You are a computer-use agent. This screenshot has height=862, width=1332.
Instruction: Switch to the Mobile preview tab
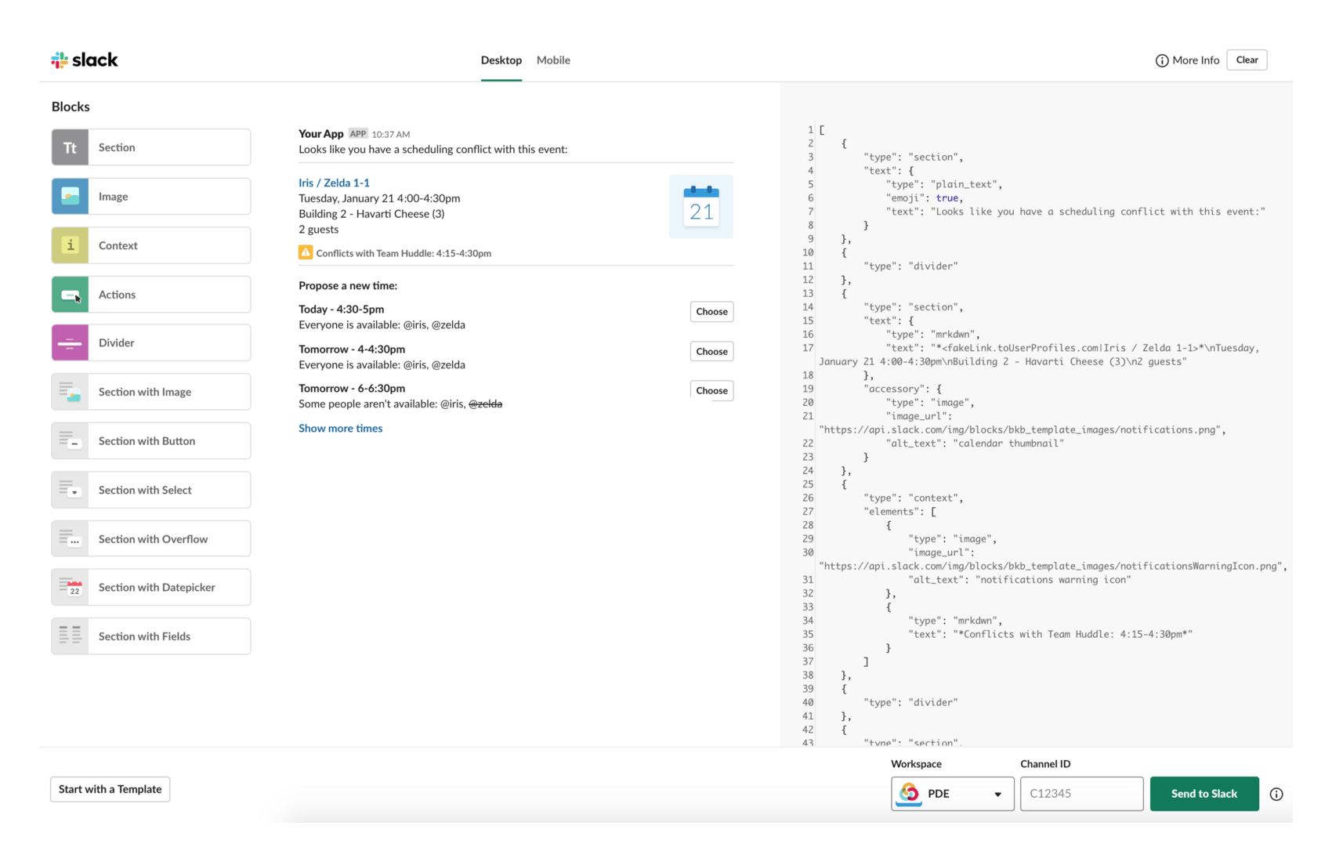coord(553,60)
